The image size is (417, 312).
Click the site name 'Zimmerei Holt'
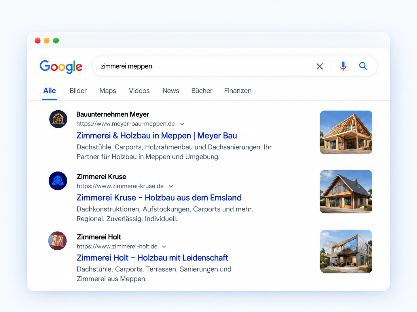[x=99, y=237]
